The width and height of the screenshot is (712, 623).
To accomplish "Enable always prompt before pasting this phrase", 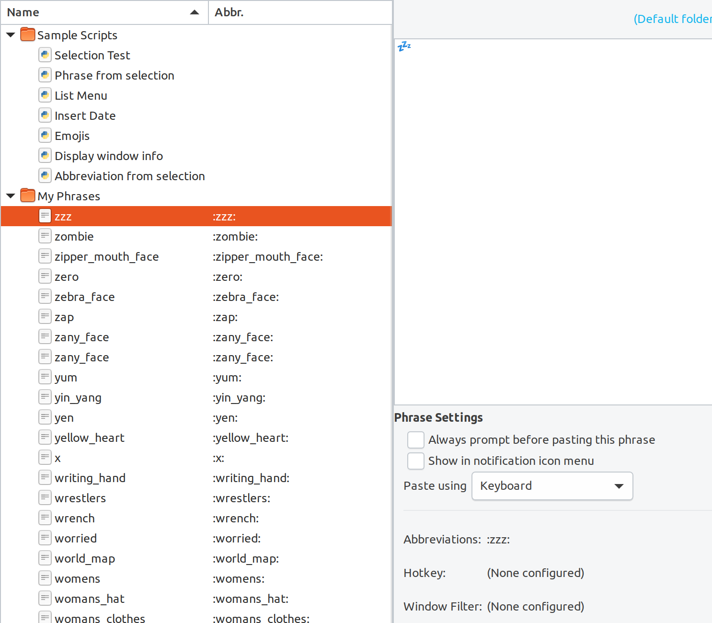I will coord(415,439).
